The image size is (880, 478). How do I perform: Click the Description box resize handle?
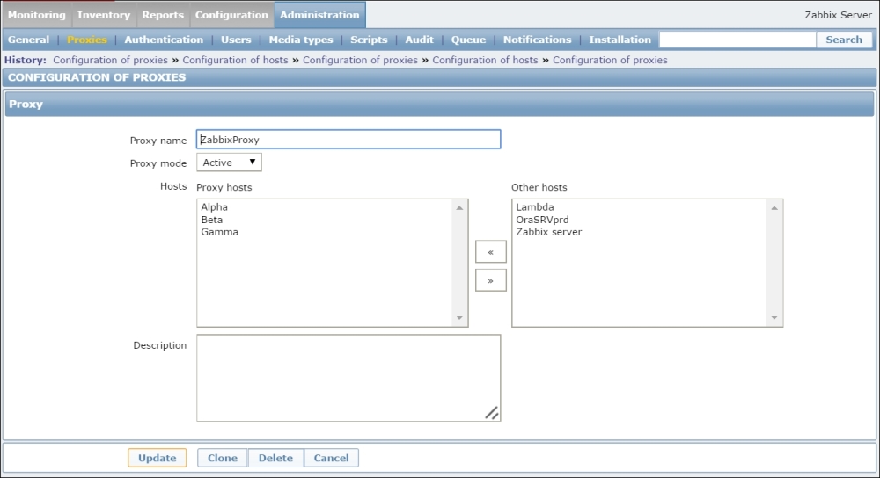click(491, 412)
